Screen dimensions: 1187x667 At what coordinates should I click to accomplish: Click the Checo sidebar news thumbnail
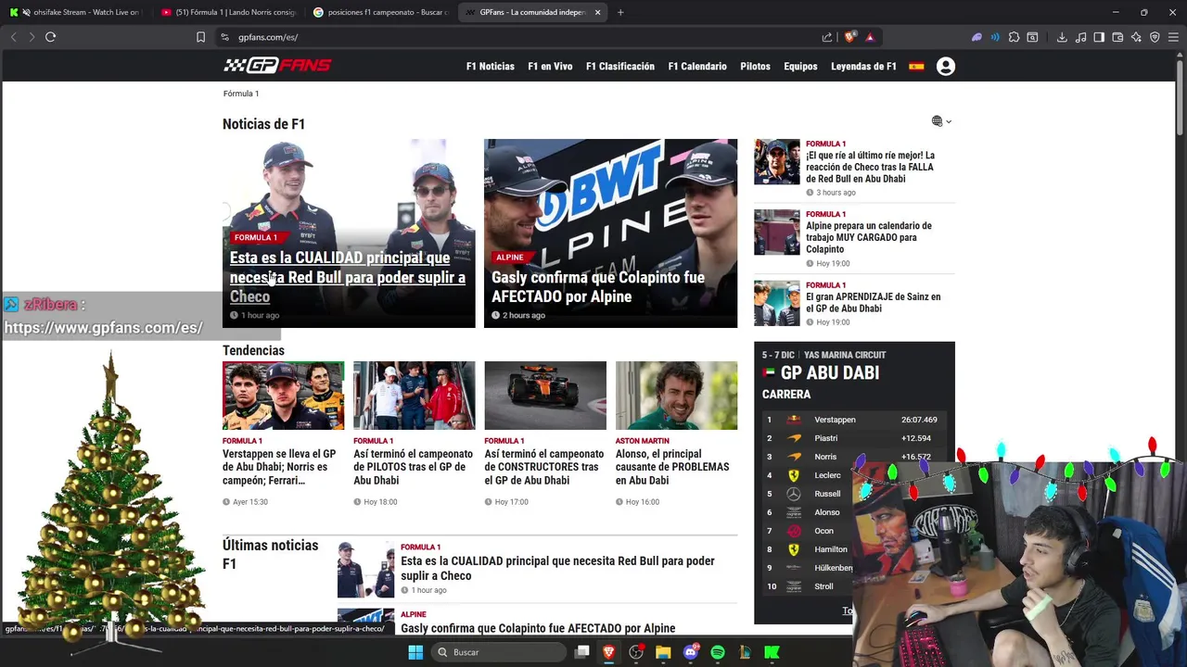[777, 162]
